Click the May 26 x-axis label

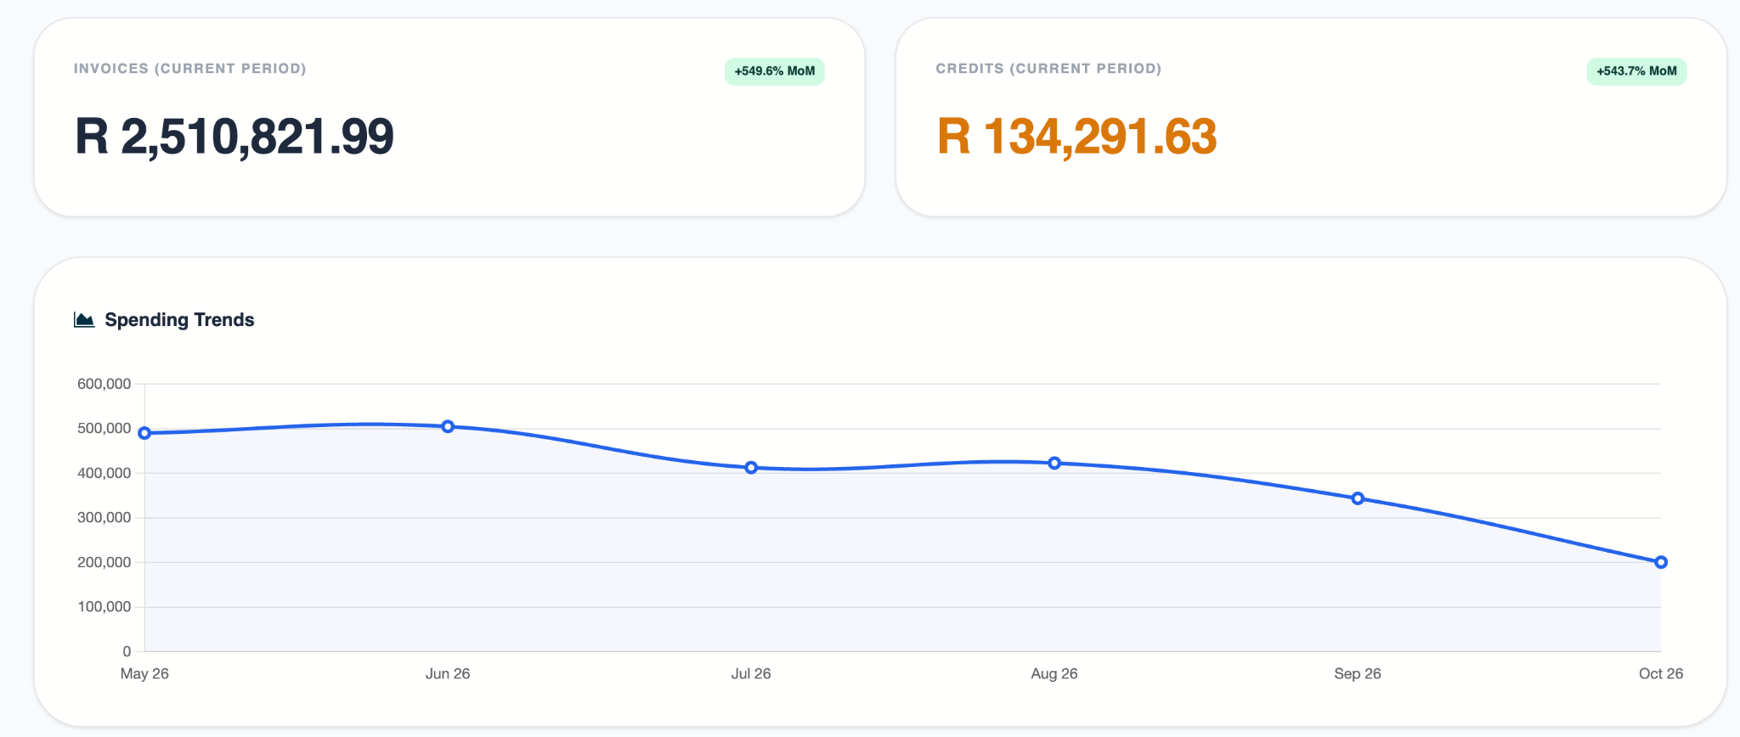144,673
